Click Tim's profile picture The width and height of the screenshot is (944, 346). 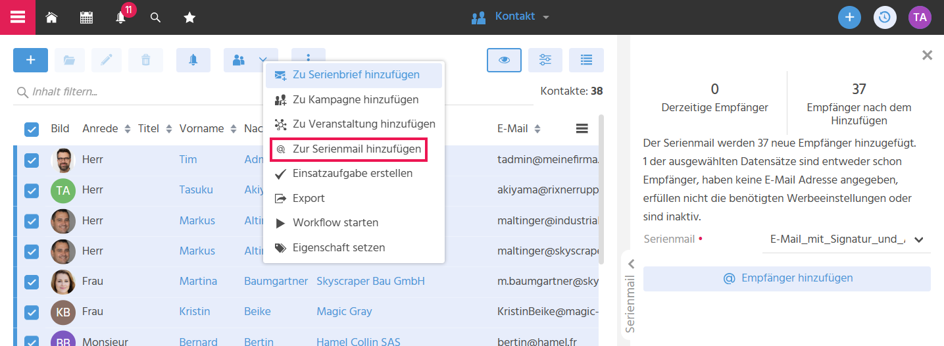pos(63,160)
